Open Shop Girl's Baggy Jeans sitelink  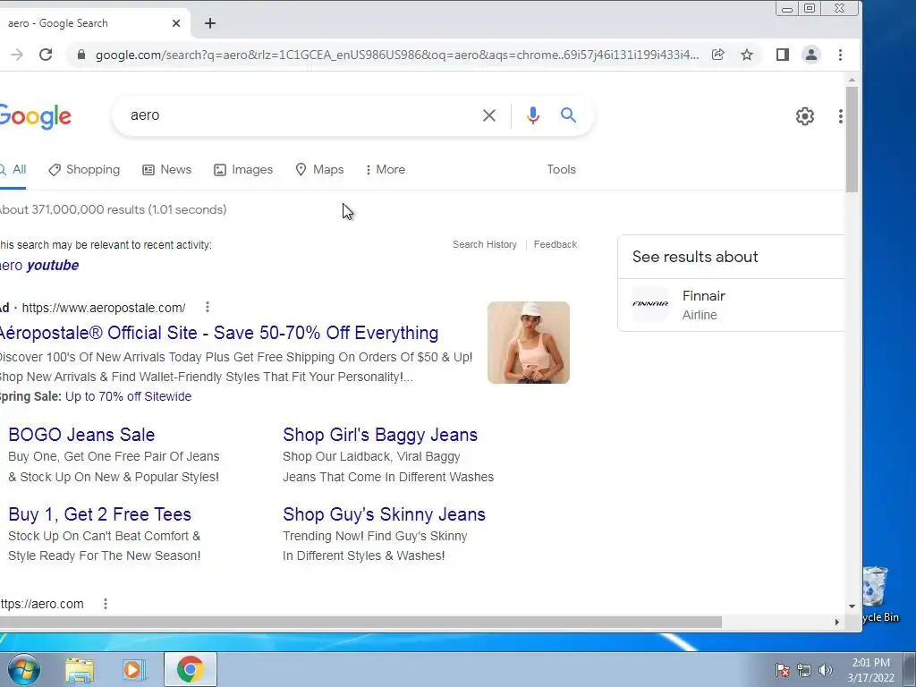(x=380, y=435)
